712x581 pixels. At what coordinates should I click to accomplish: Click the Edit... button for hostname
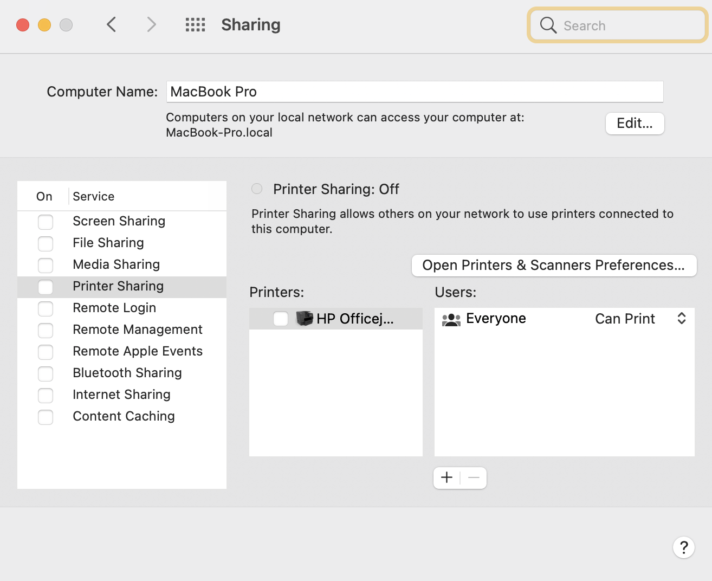point(635,123)
